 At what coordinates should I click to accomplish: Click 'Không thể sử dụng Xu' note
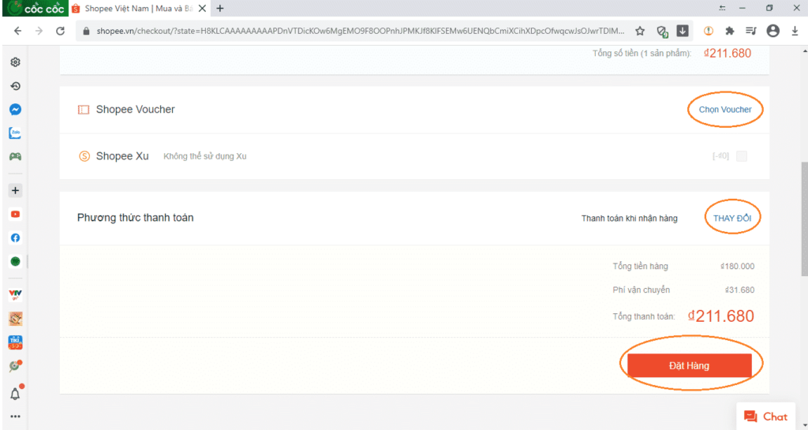click(204, 156)
